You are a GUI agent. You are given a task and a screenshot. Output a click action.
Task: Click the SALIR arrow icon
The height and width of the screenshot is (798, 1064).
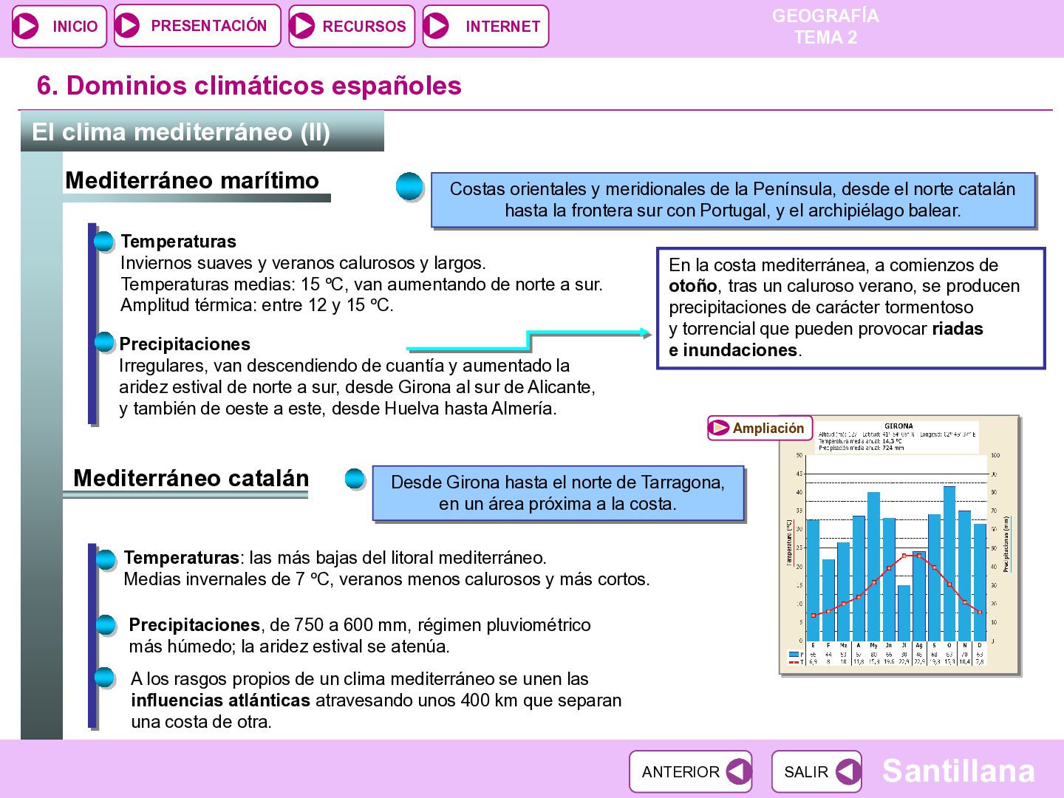coord(848,771)
